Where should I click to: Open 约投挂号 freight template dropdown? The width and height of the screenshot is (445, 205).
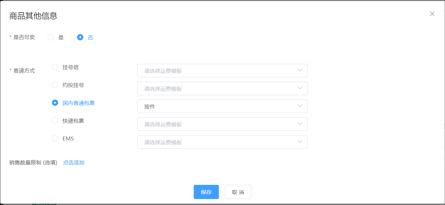[x=222, y=89]
